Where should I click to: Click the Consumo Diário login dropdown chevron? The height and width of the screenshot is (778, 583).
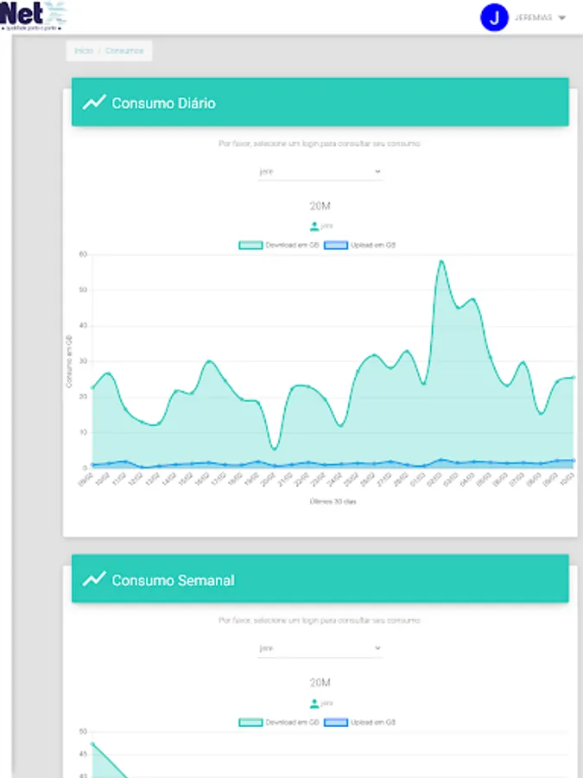[377, 172]
